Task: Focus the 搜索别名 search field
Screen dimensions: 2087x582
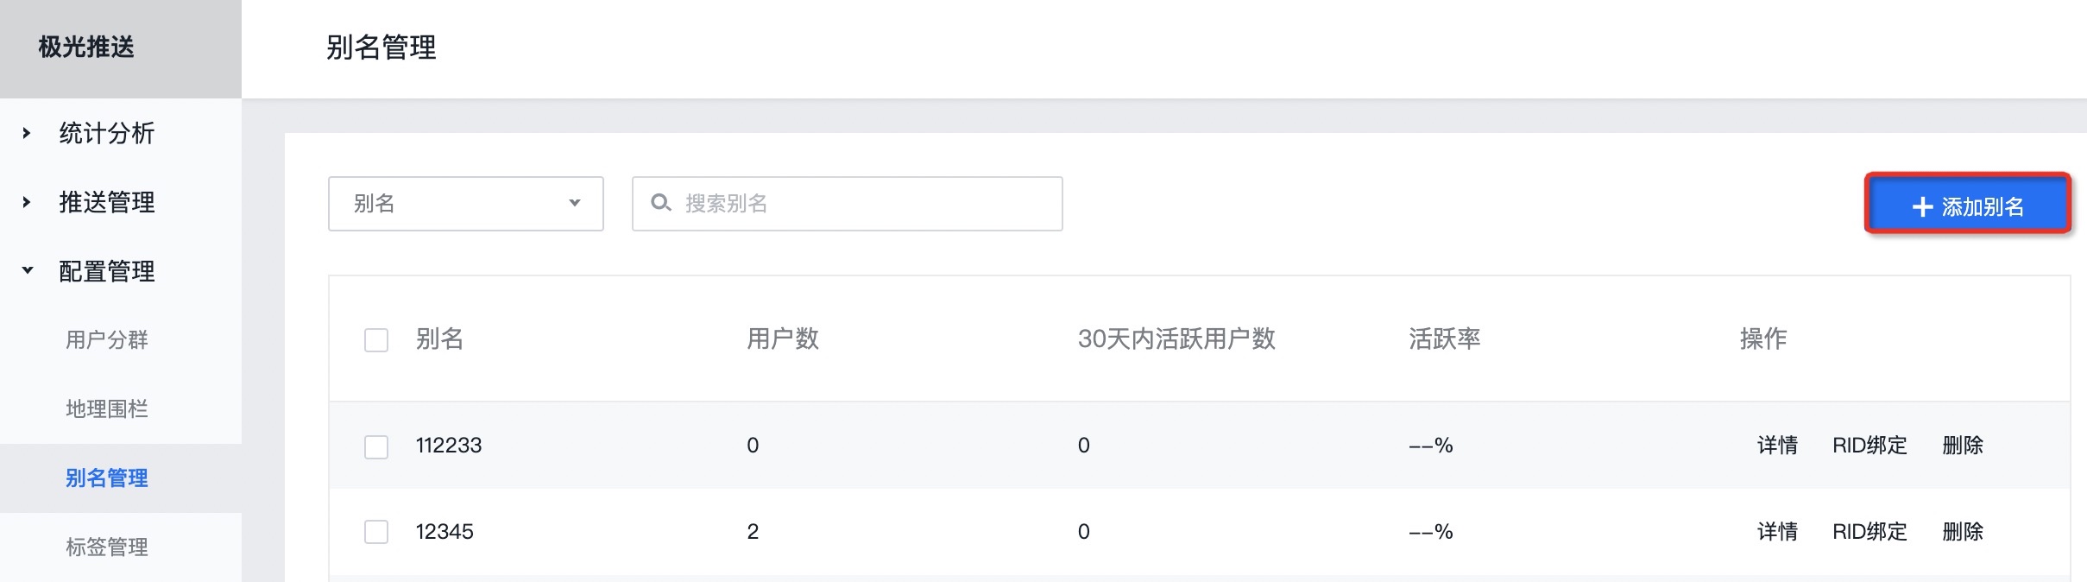Action: (x=848, y=204)
